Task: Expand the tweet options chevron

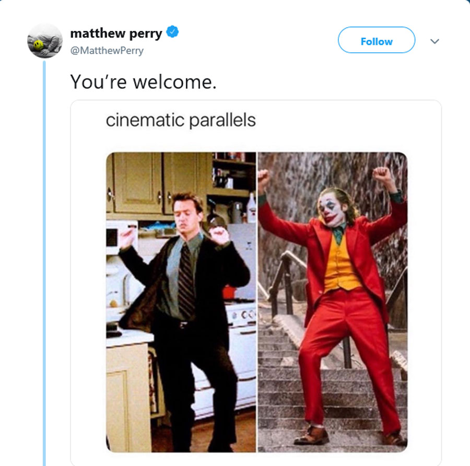Action: tap(434, 41)
